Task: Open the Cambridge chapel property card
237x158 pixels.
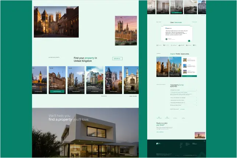Action: (131, 80)
